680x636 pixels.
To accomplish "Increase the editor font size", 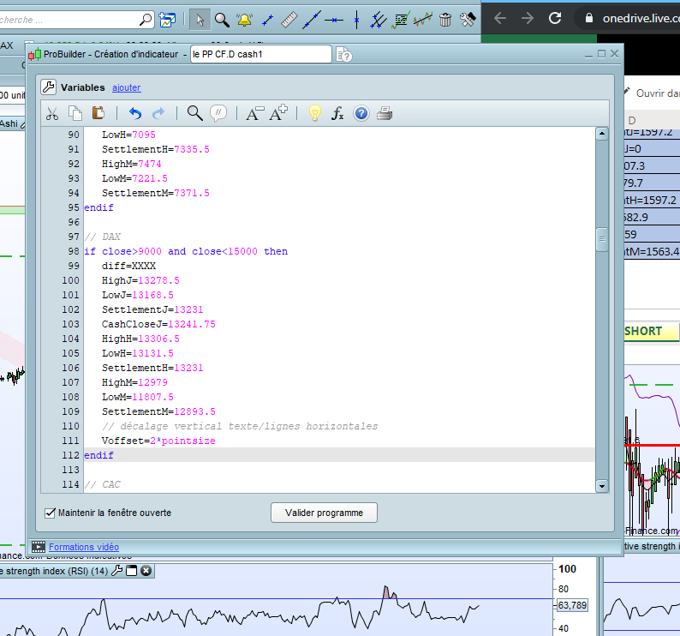I will (278, 113).
